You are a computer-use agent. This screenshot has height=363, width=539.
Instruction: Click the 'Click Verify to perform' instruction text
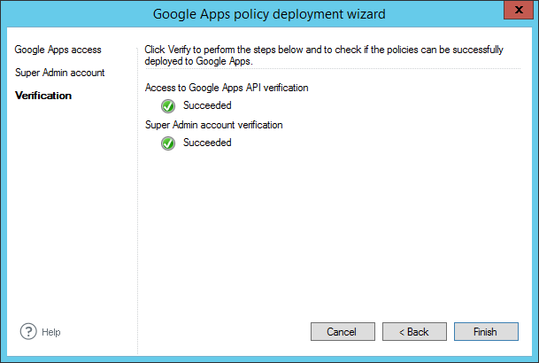(324, 55)
